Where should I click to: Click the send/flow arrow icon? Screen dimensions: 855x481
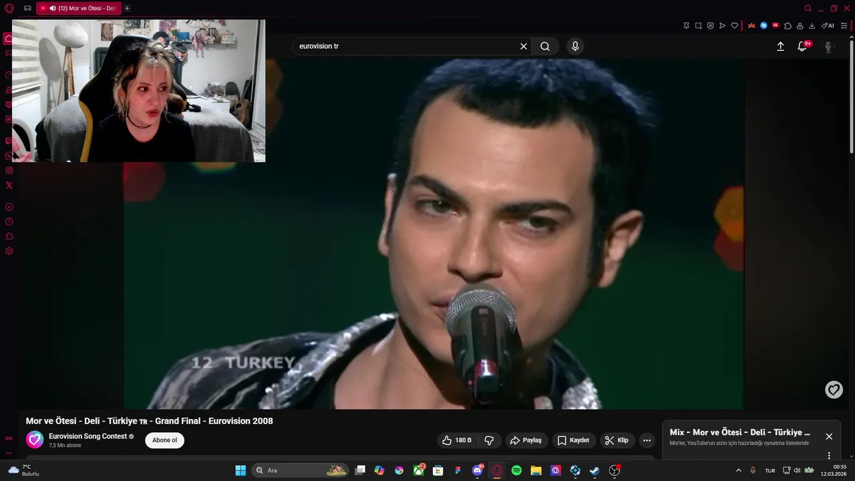(x=722, y=26)
